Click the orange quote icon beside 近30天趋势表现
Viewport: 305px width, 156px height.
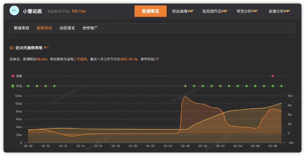[47, 47]
